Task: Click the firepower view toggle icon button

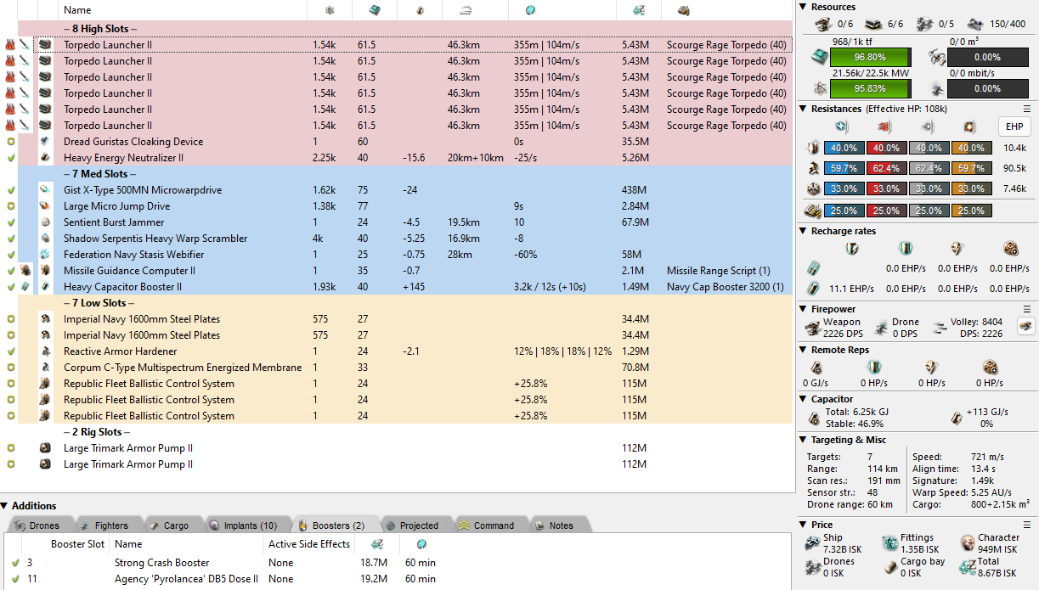Action: [x=1026, y=327]
